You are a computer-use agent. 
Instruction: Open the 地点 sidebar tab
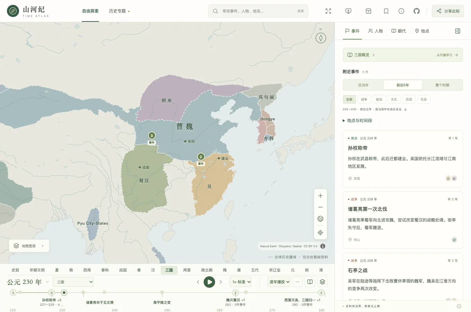click(x=422, y=31)
